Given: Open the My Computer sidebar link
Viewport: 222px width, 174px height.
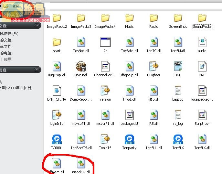Looking at the screenshot, I should tap(6, 53).
